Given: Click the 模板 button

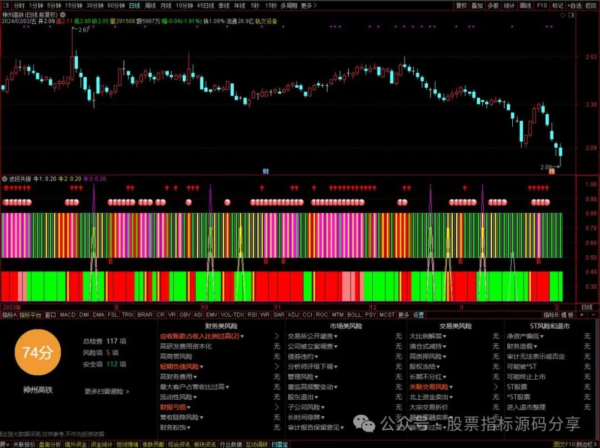Looking at the screenshot, I should tap(568, 315).
